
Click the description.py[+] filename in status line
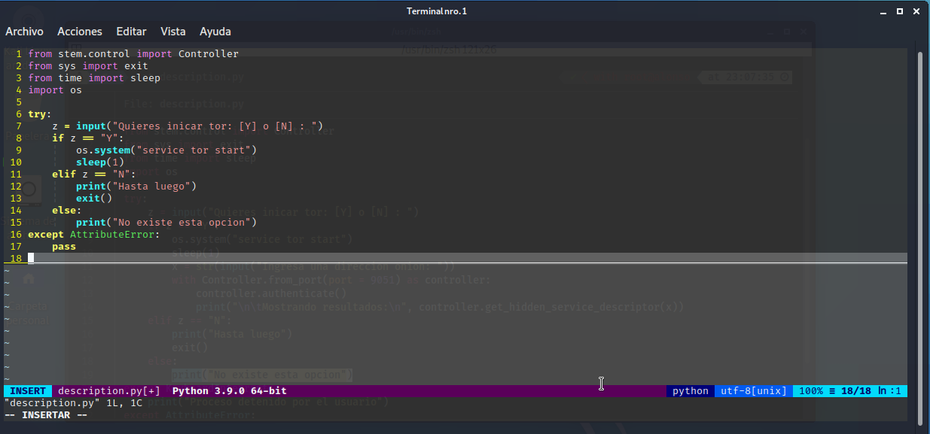108,391
